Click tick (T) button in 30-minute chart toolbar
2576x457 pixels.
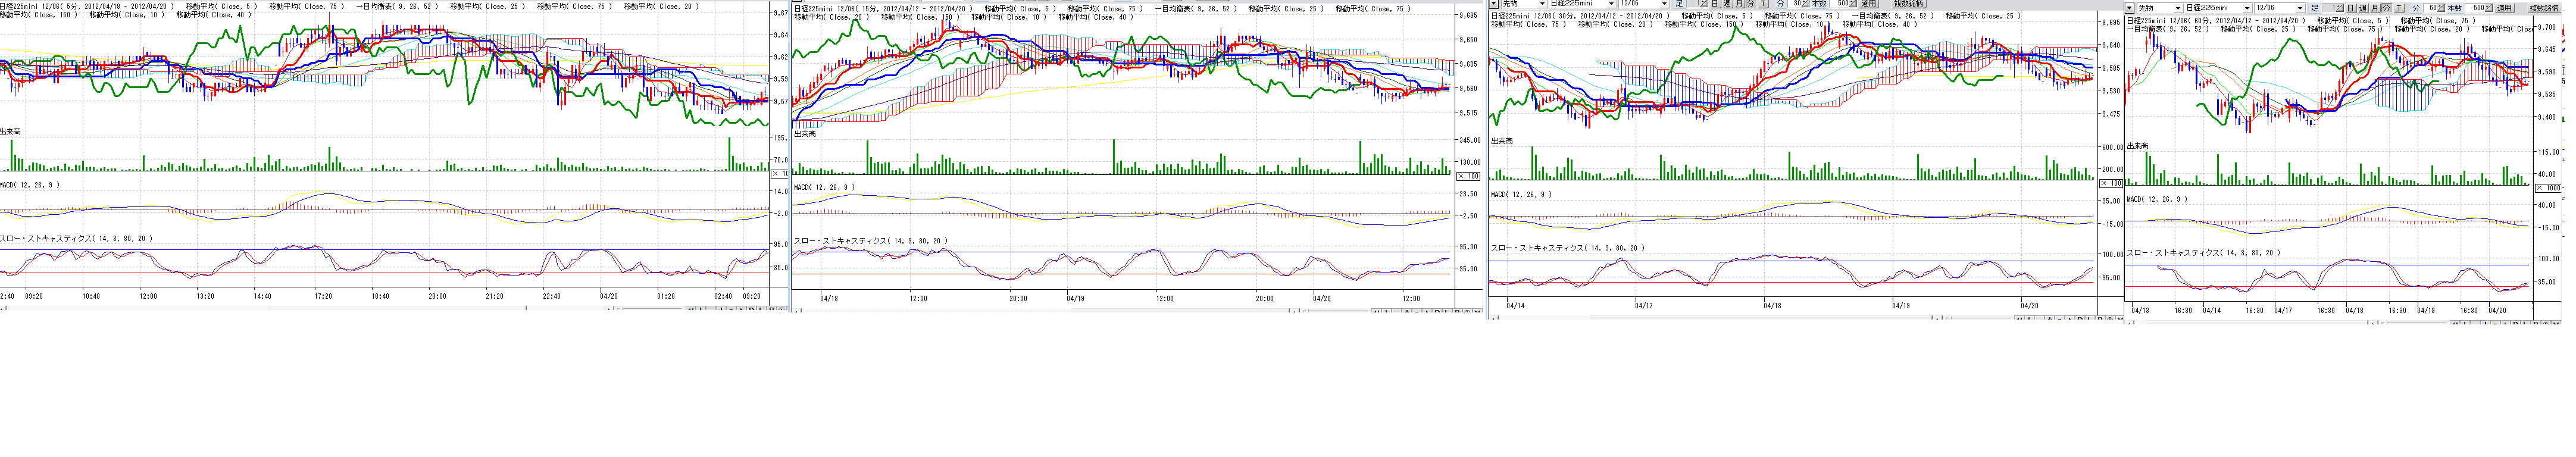click(1763, 4)
